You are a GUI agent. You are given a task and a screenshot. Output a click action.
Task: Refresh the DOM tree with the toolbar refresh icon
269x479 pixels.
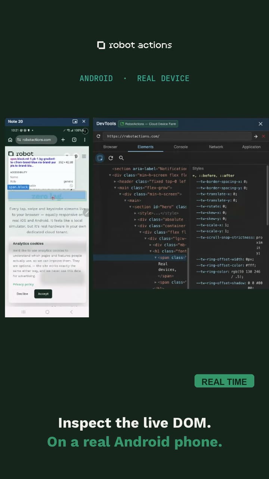[x=111, y=158]
